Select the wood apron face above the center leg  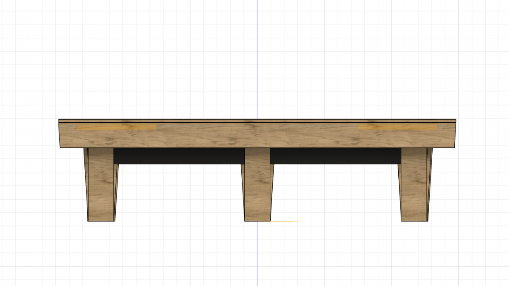[257, 136]
